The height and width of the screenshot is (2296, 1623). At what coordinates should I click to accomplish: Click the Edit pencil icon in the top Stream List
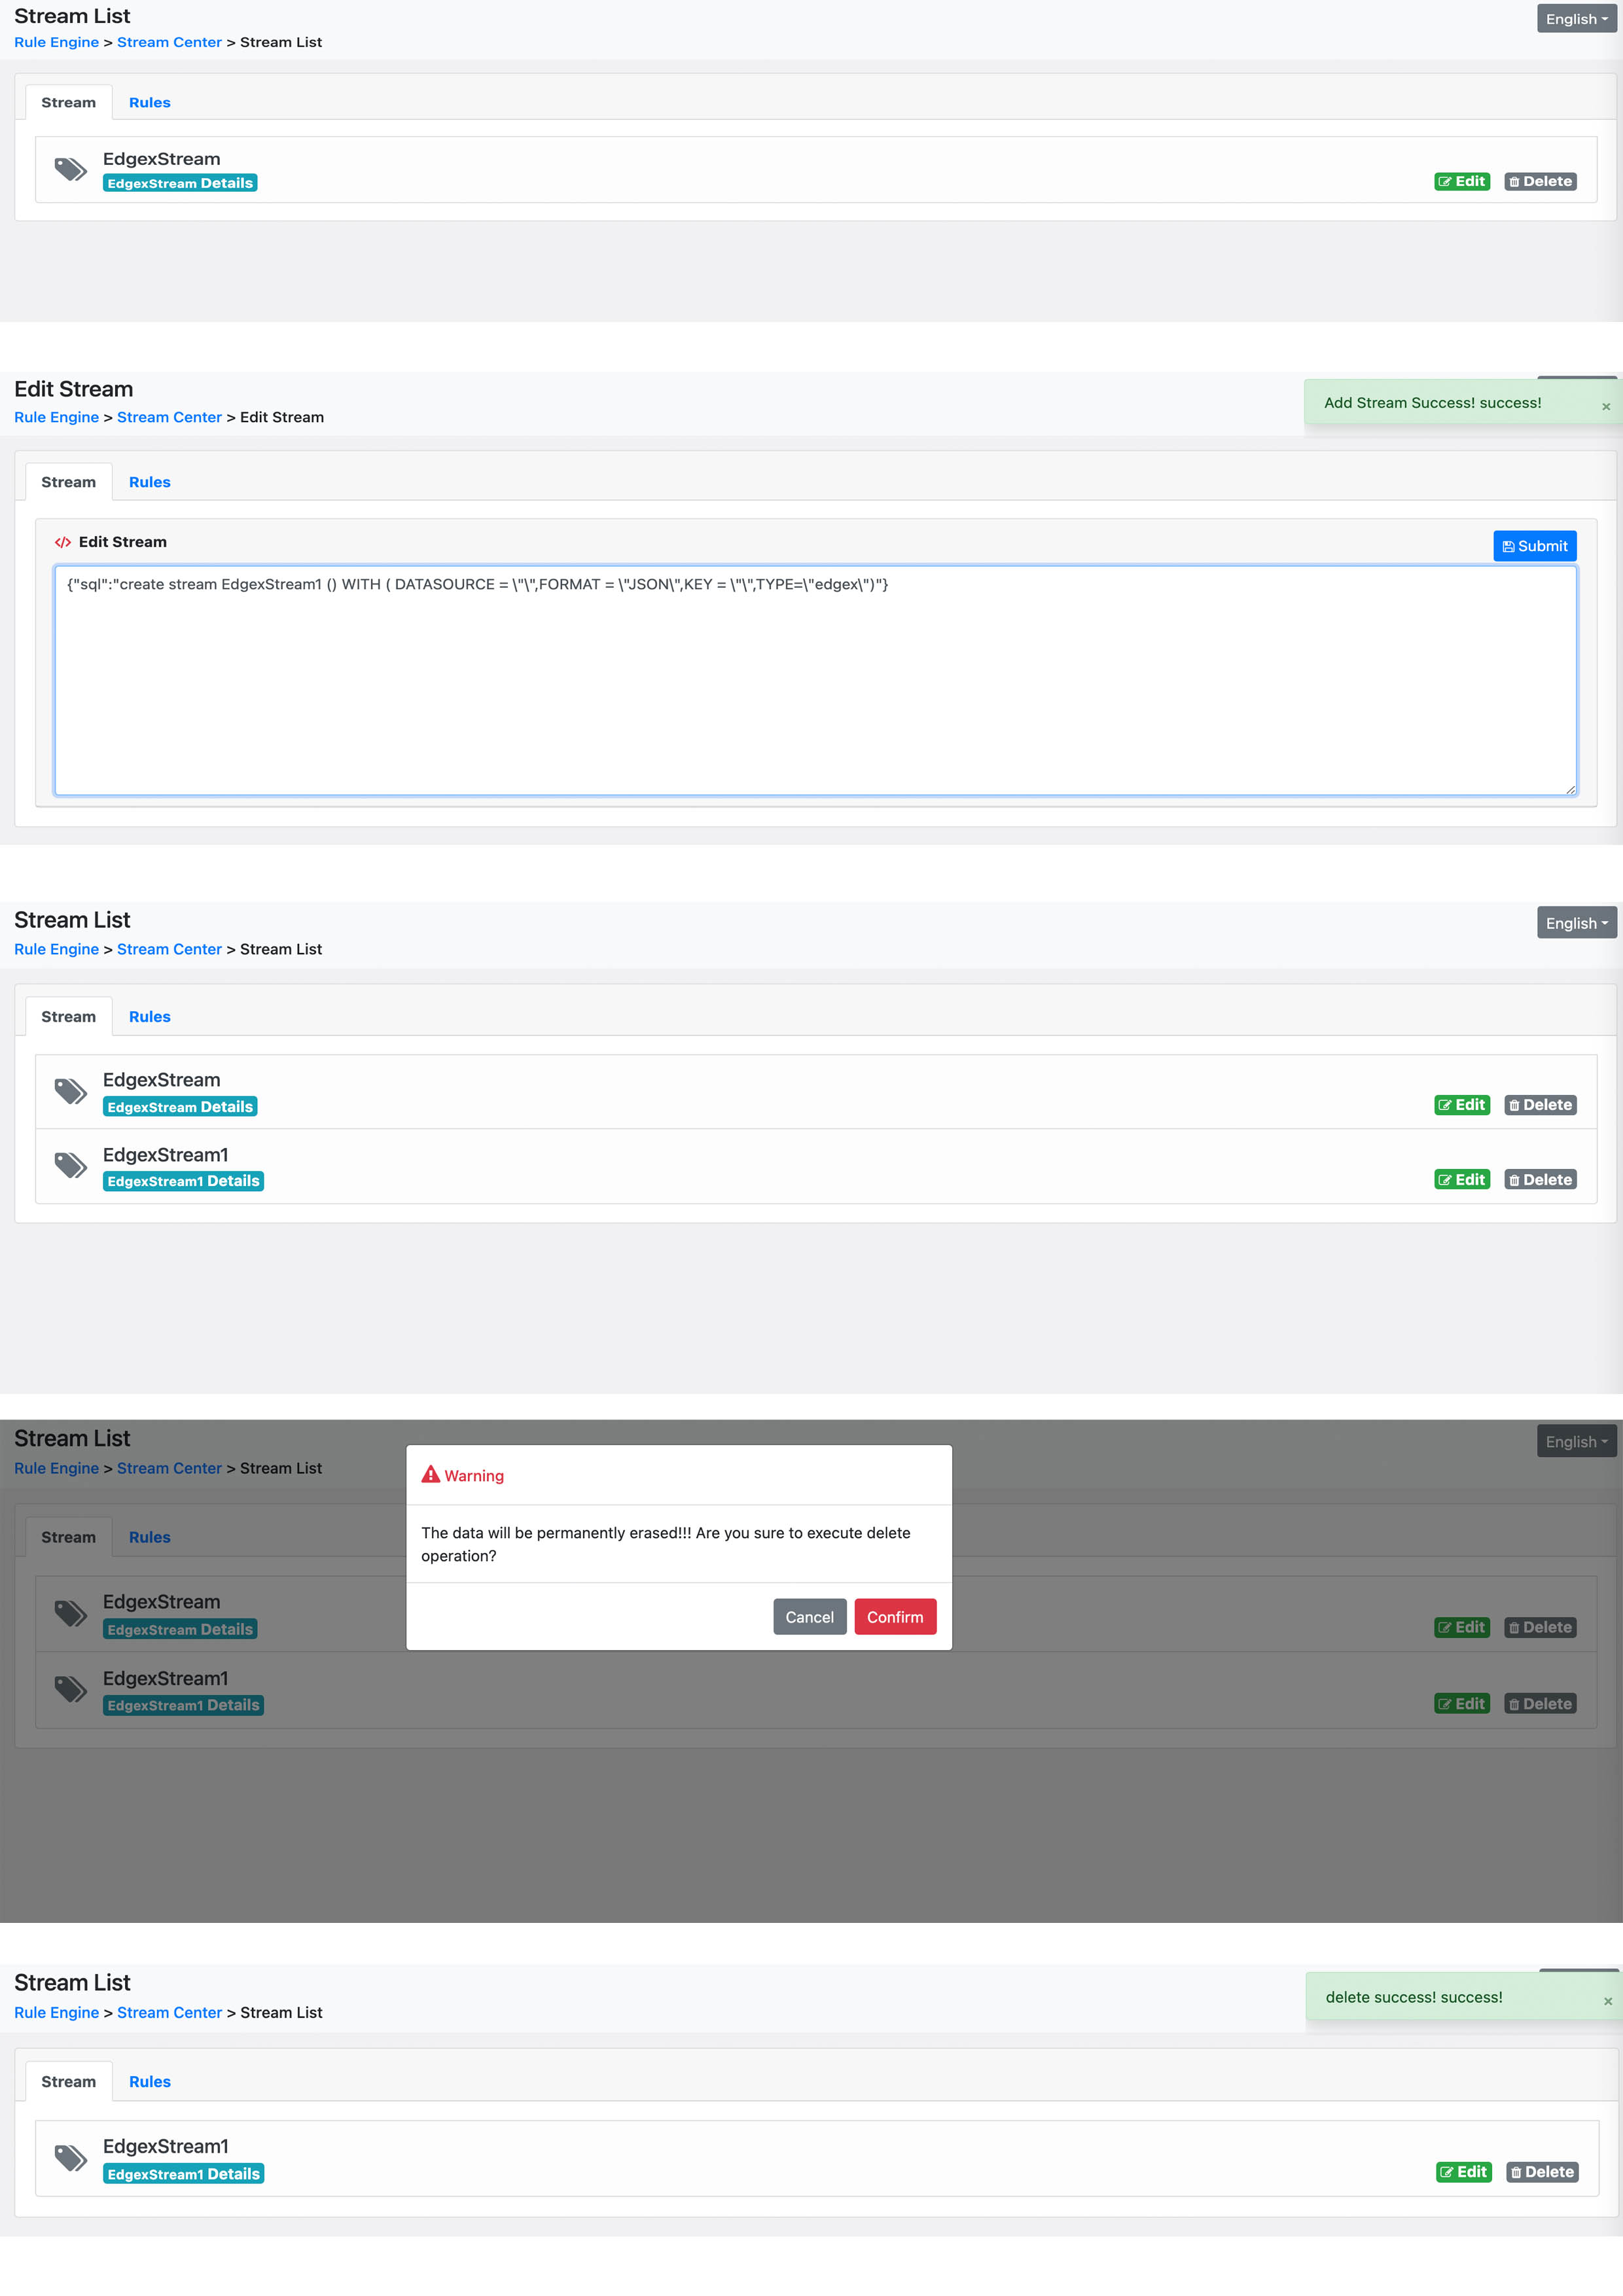(x=1447, y=181)
